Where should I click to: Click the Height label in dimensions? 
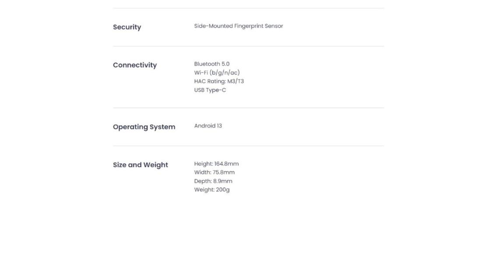203,164
